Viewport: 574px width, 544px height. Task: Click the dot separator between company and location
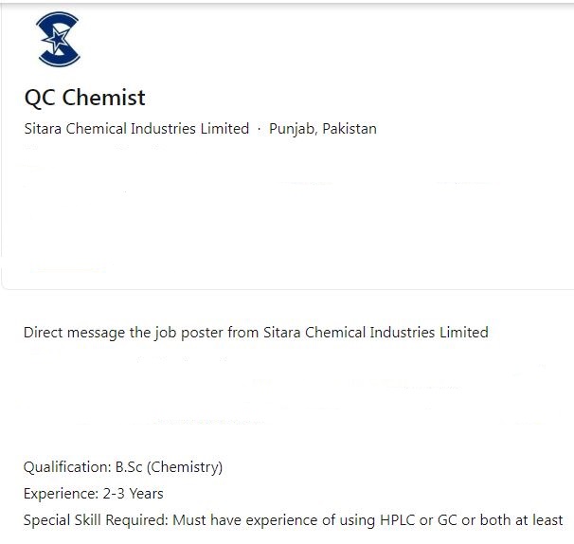pos(260,129)
